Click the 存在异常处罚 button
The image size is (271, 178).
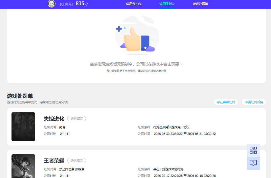click(x=226, y=102)
